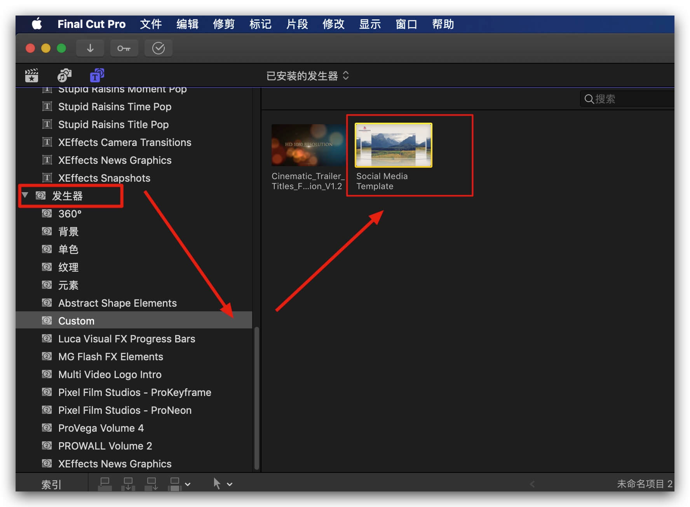Open the 帮助 menu
Image resolution: width=690 pixels, height=507 pixels.
click(443, 24)
